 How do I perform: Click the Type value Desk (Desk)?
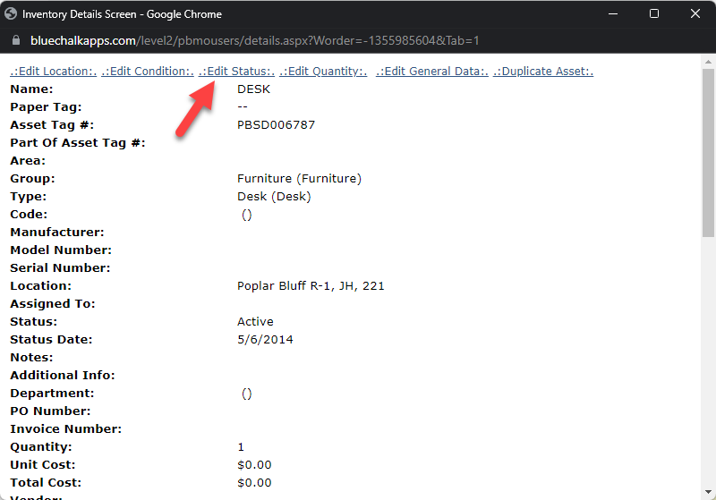click(274, 196)
